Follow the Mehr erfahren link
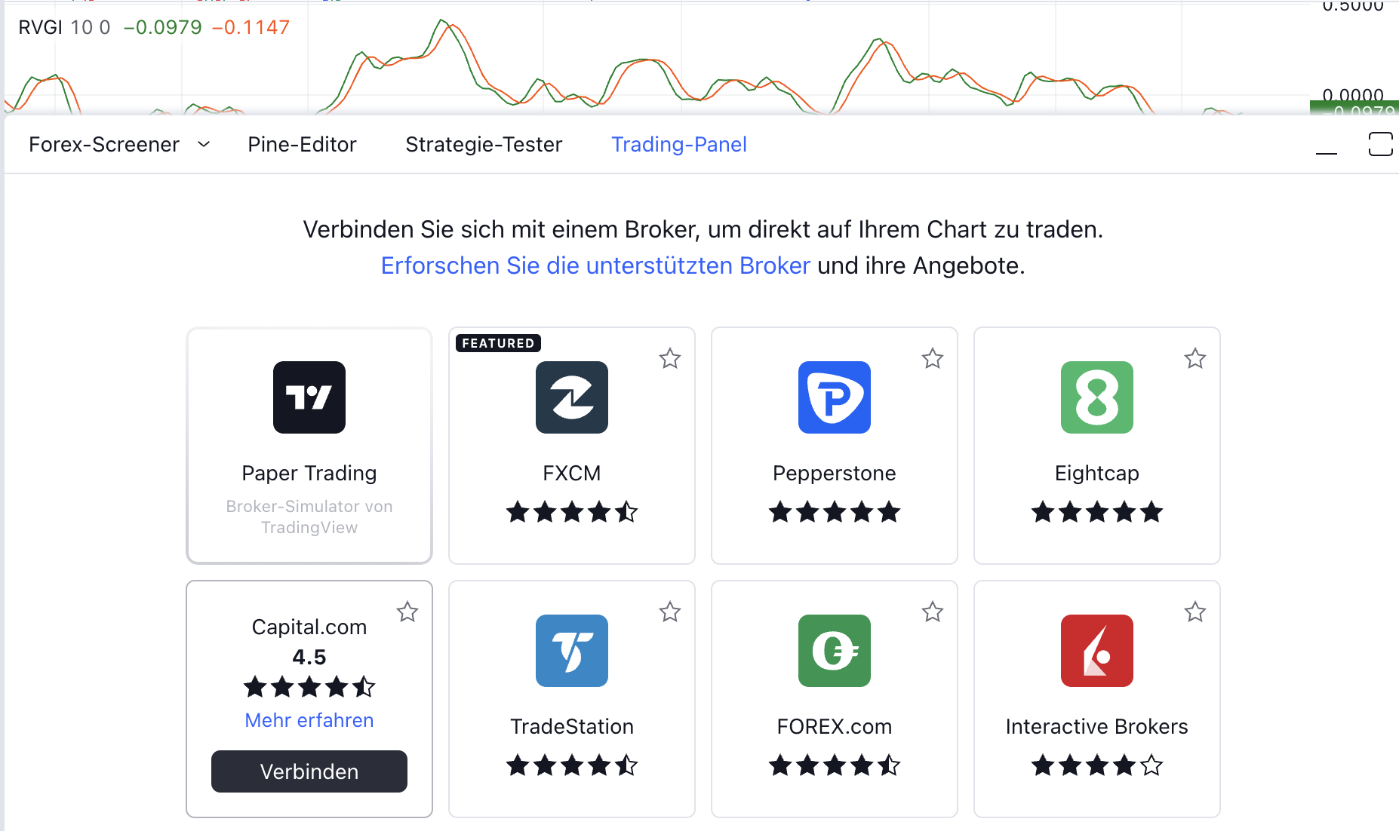This screenshot has height=831, width=1399. point(309,720)
